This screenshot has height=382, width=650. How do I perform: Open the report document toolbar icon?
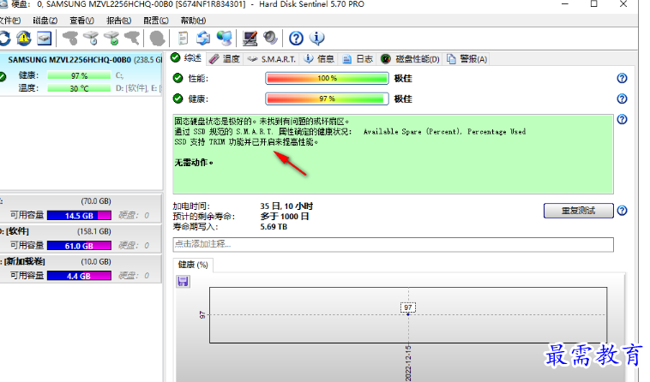coord(183,39)
